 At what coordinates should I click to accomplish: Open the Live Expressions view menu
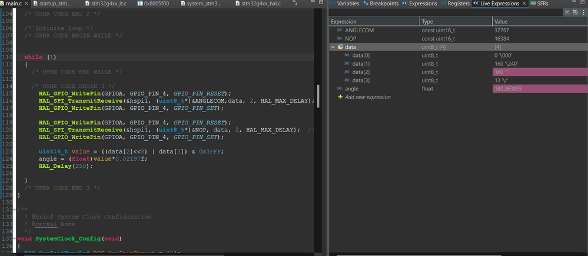tap(583, 12)
